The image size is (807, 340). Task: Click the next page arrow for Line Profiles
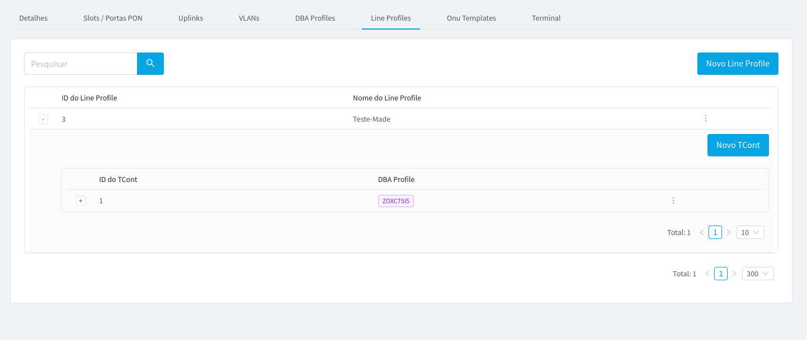734,273
